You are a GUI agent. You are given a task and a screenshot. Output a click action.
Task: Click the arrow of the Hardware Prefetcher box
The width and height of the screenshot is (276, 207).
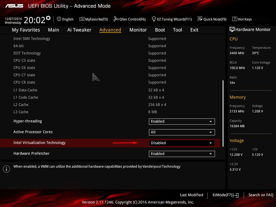(x=211, y=154)
